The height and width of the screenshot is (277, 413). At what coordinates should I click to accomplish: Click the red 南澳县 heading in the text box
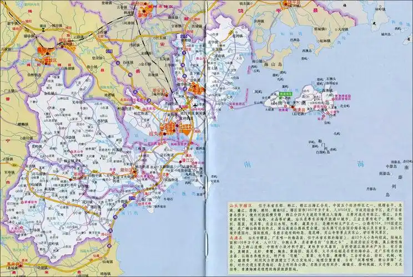point(235,237)
